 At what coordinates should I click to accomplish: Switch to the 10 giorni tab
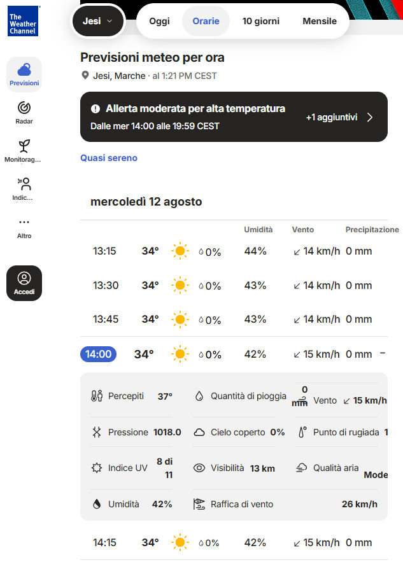click(260, 21)
